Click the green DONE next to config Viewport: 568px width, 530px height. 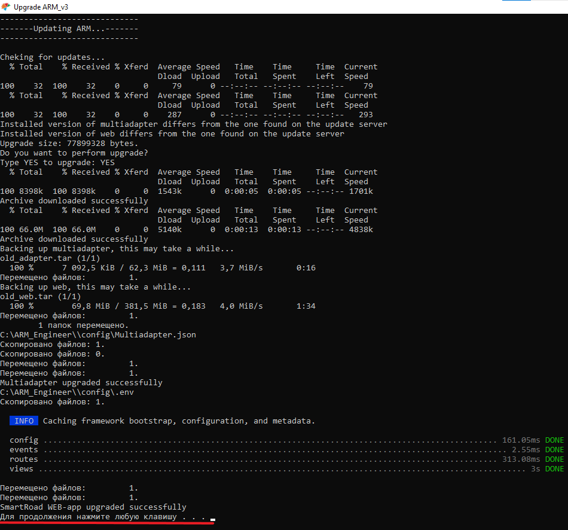pyautogui.click(x=554, y=440)
